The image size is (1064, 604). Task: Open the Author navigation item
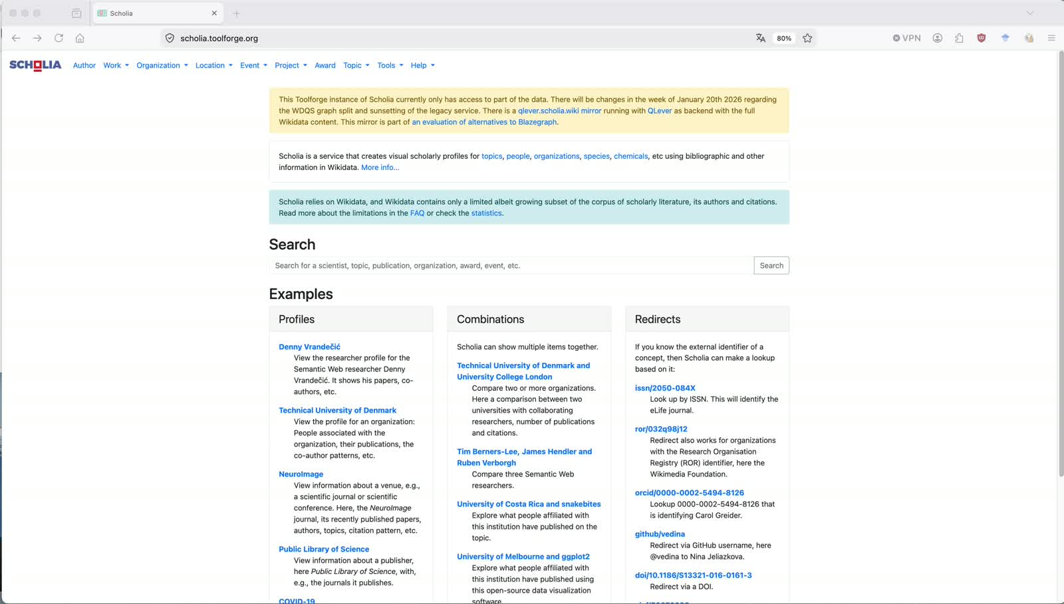pyautogui.click(x=84, y=65)
